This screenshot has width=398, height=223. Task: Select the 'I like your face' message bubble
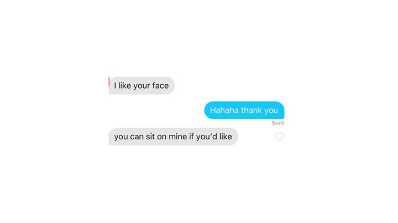(142, 85)
